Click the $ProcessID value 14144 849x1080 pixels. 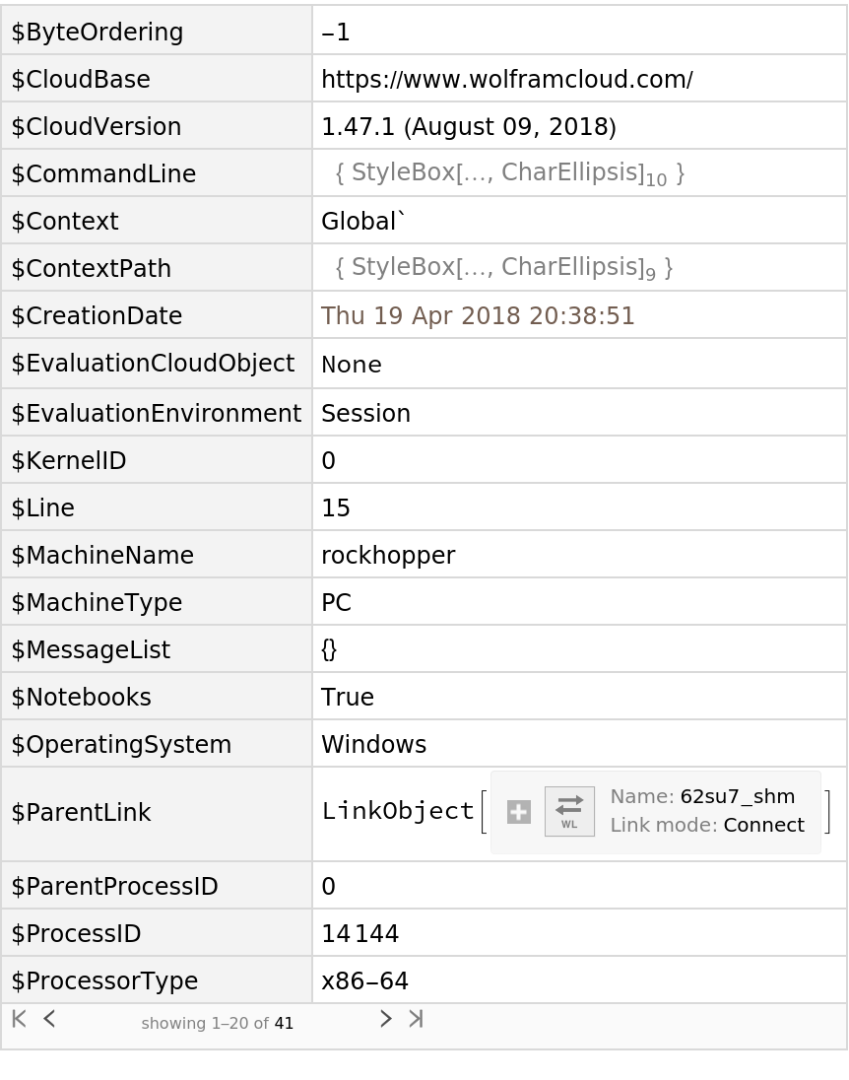click(360, 933)
